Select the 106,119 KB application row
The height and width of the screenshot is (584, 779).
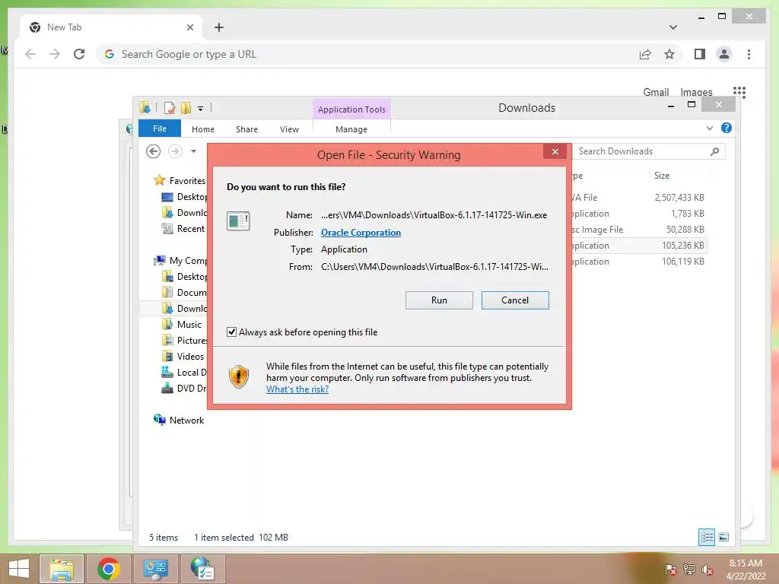tap(638, 262)
